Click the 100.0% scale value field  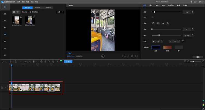point(187,35)
